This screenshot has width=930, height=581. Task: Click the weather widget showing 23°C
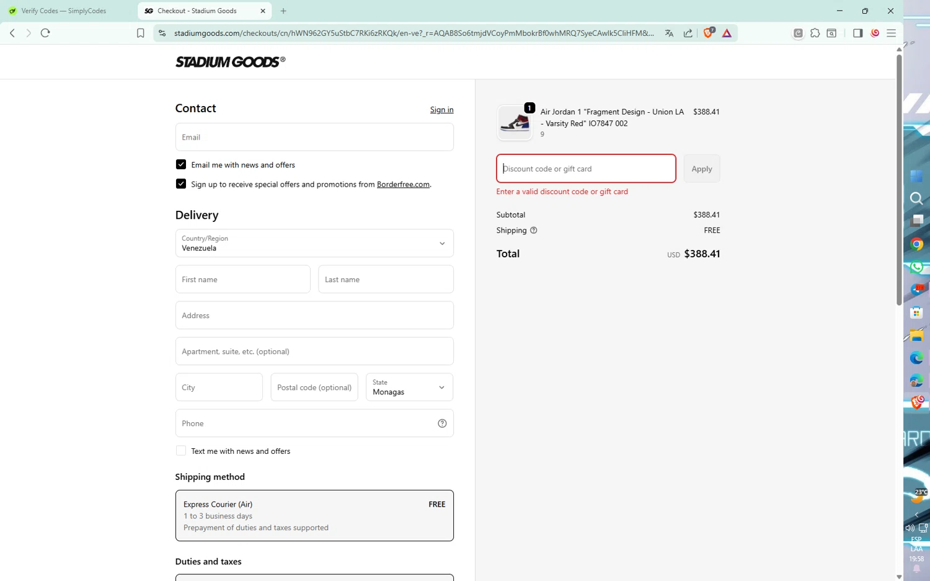pos(918,495)
